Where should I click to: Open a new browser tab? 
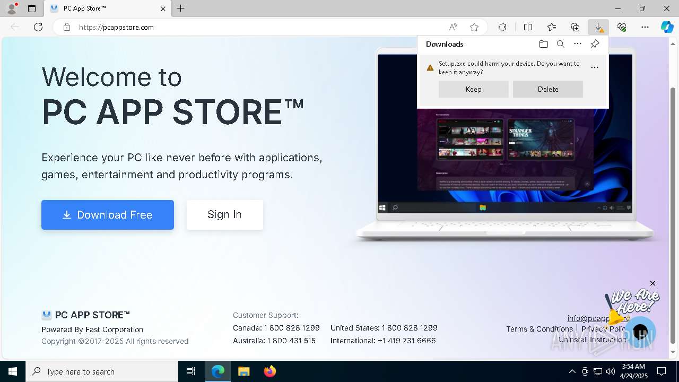point(181,8)
